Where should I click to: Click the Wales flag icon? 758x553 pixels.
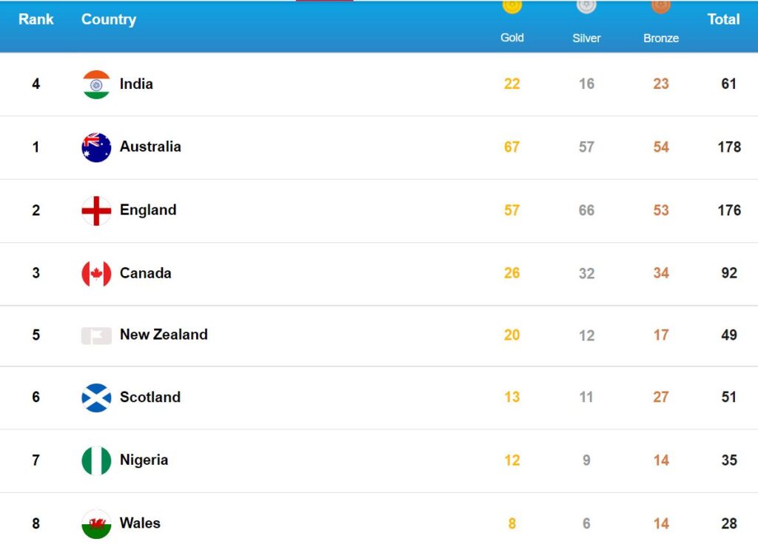(96, 524)
